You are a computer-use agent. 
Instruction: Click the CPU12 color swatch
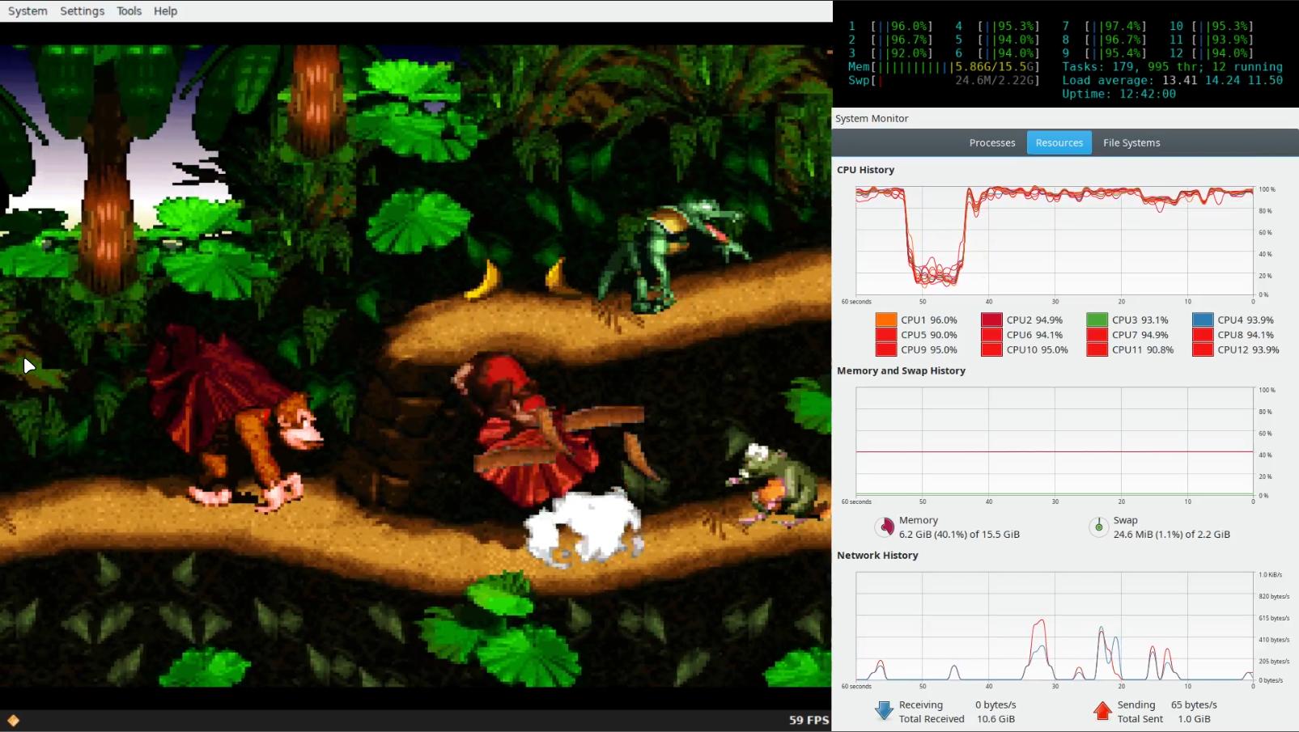[x=1203, y=349]
